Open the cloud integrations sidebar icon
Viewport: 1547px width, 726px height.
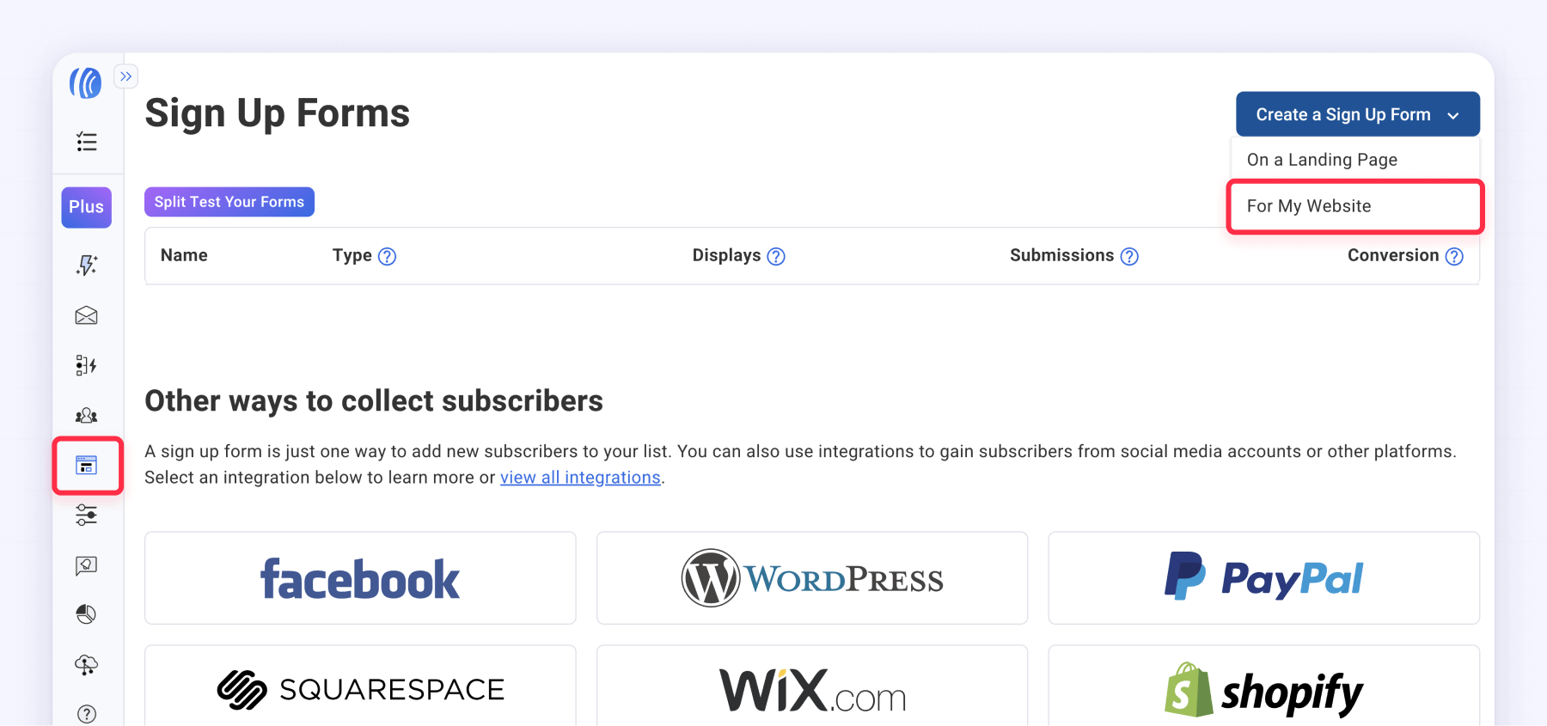coord(86,664)
